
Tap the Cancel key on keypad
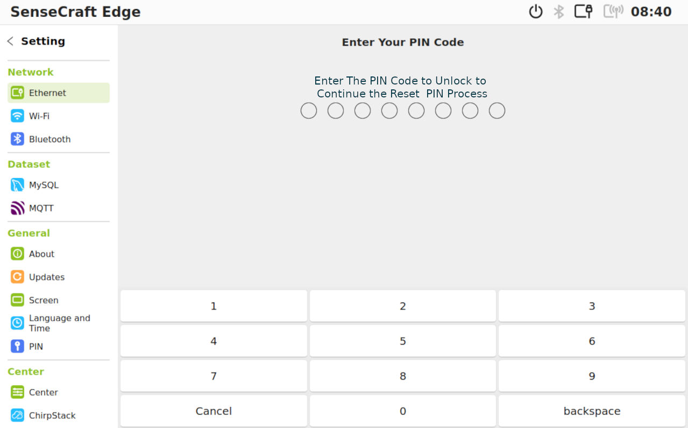click(214, 411)
